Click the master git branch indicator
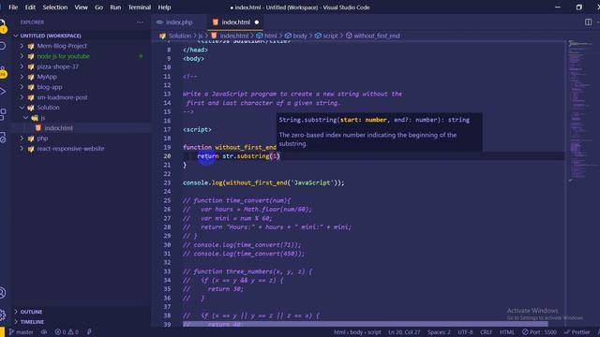This screenshot has height=337, width=600. (22, 332)
